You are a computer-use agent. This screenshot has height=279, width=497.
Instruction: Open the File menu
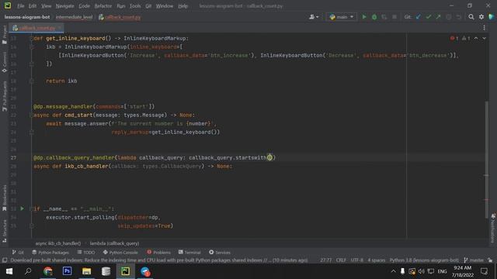[x=21, y=6]
